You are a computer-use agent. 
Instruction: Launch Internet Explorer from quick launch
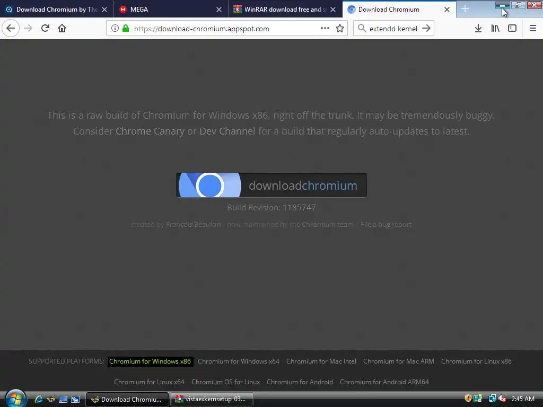(39, 399)
